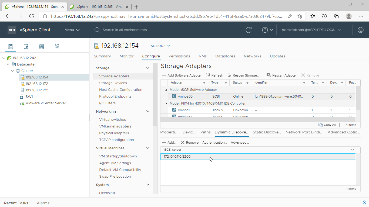This screenshot has height=207, width=369.
Task: Open browser settings and more menu
Action: 361,16
